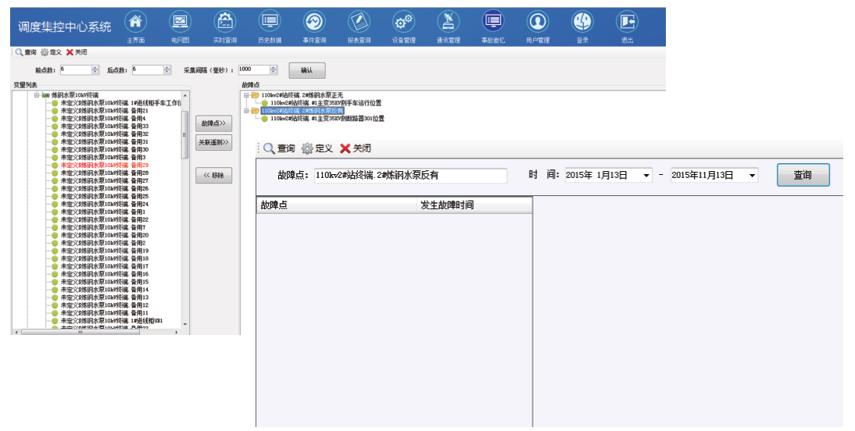
Task: Open the 设备管理 gears icon
Action: click(x=403, y=22)
